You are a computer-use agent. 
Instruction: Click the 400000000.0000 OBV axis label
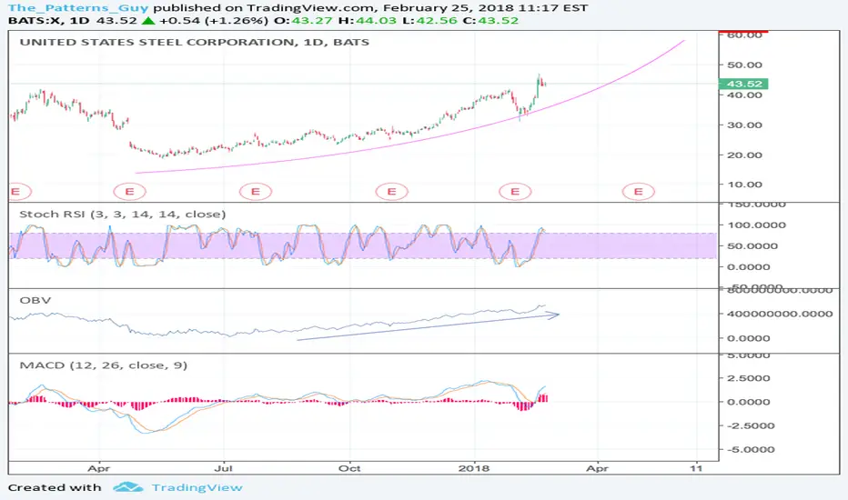[x=780, y=314]
